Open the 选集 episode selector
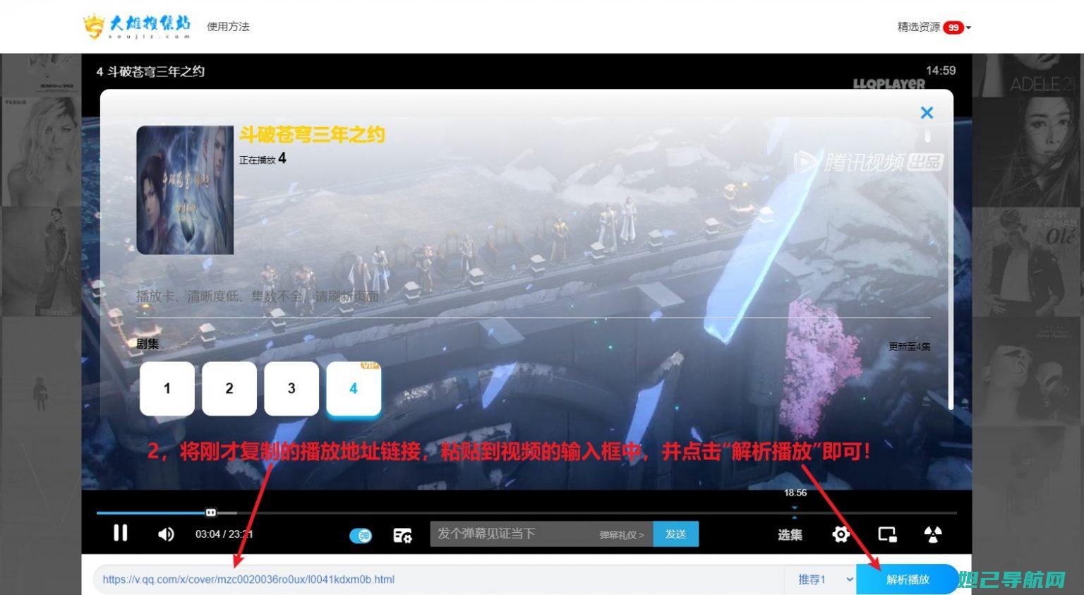Image resolution: width=1084 pixels, height=595 pixels. [790, 535]
